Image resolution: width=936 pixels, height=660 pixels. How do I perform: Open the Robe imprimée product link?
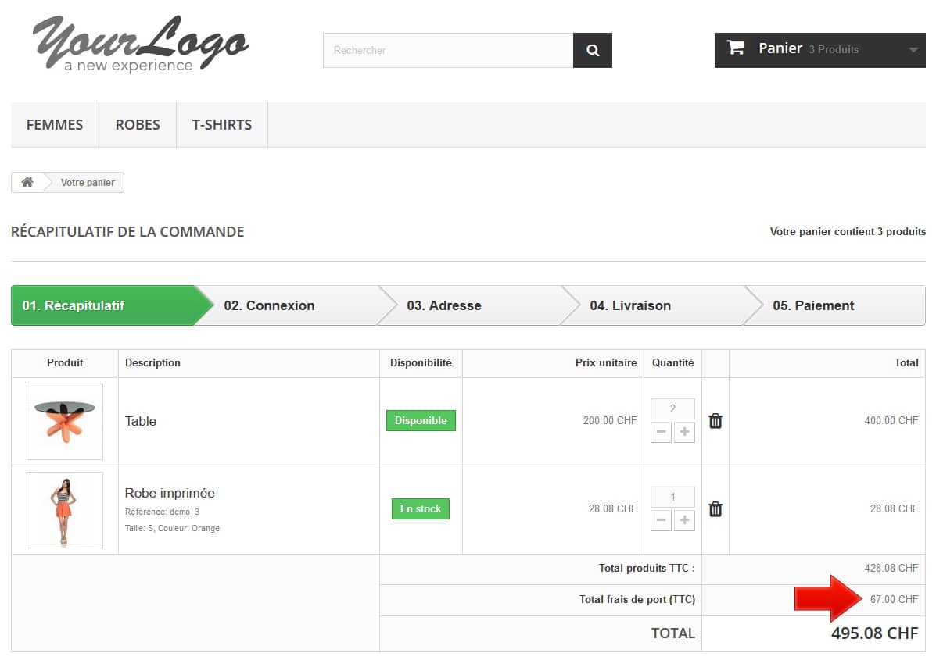tap(170, 493)
